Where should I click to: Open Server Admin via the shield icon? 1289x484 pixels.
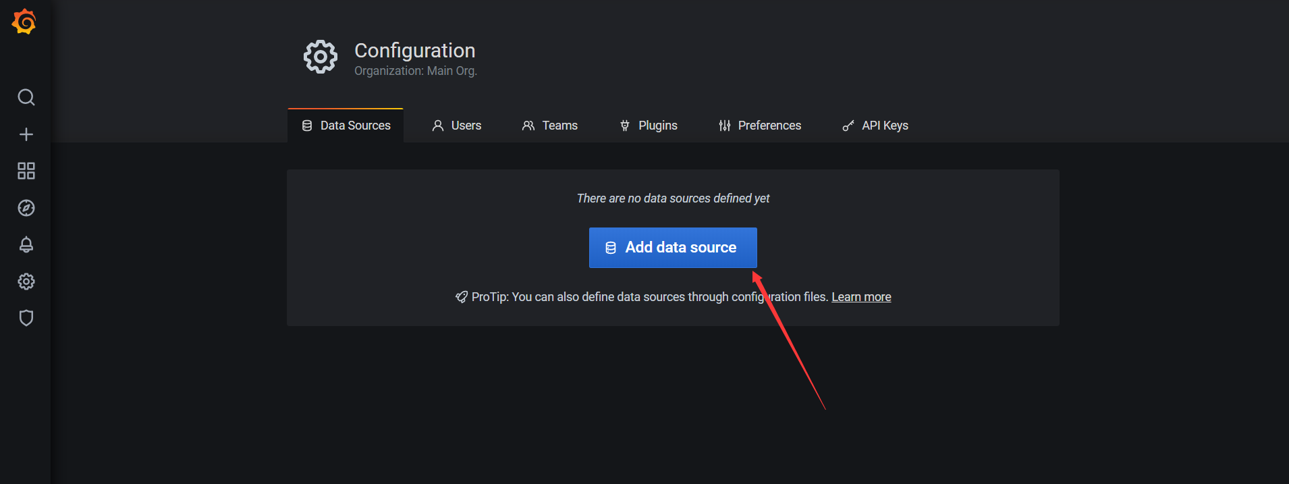(x=26, y=318)
